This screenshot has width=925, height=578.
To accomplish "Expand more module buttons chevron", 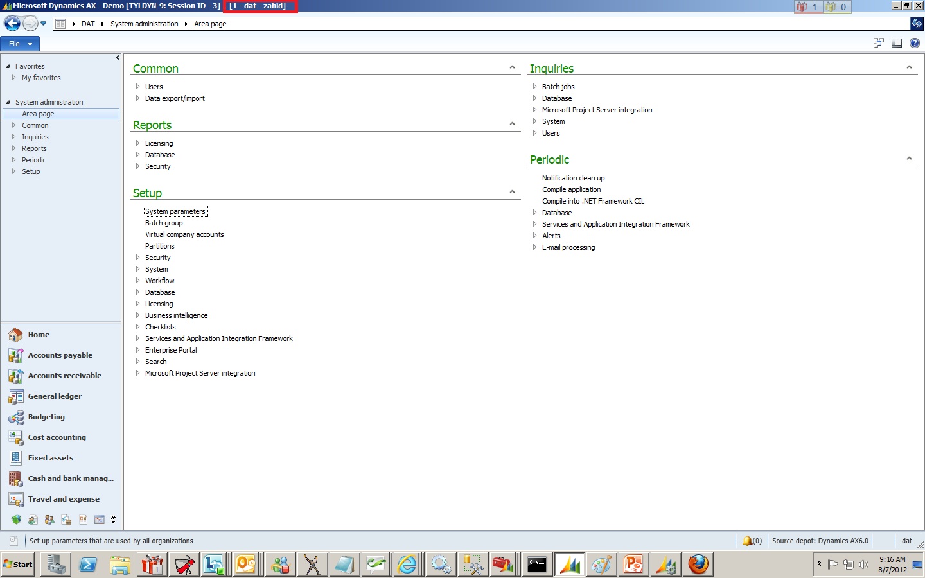I will 113,519.
